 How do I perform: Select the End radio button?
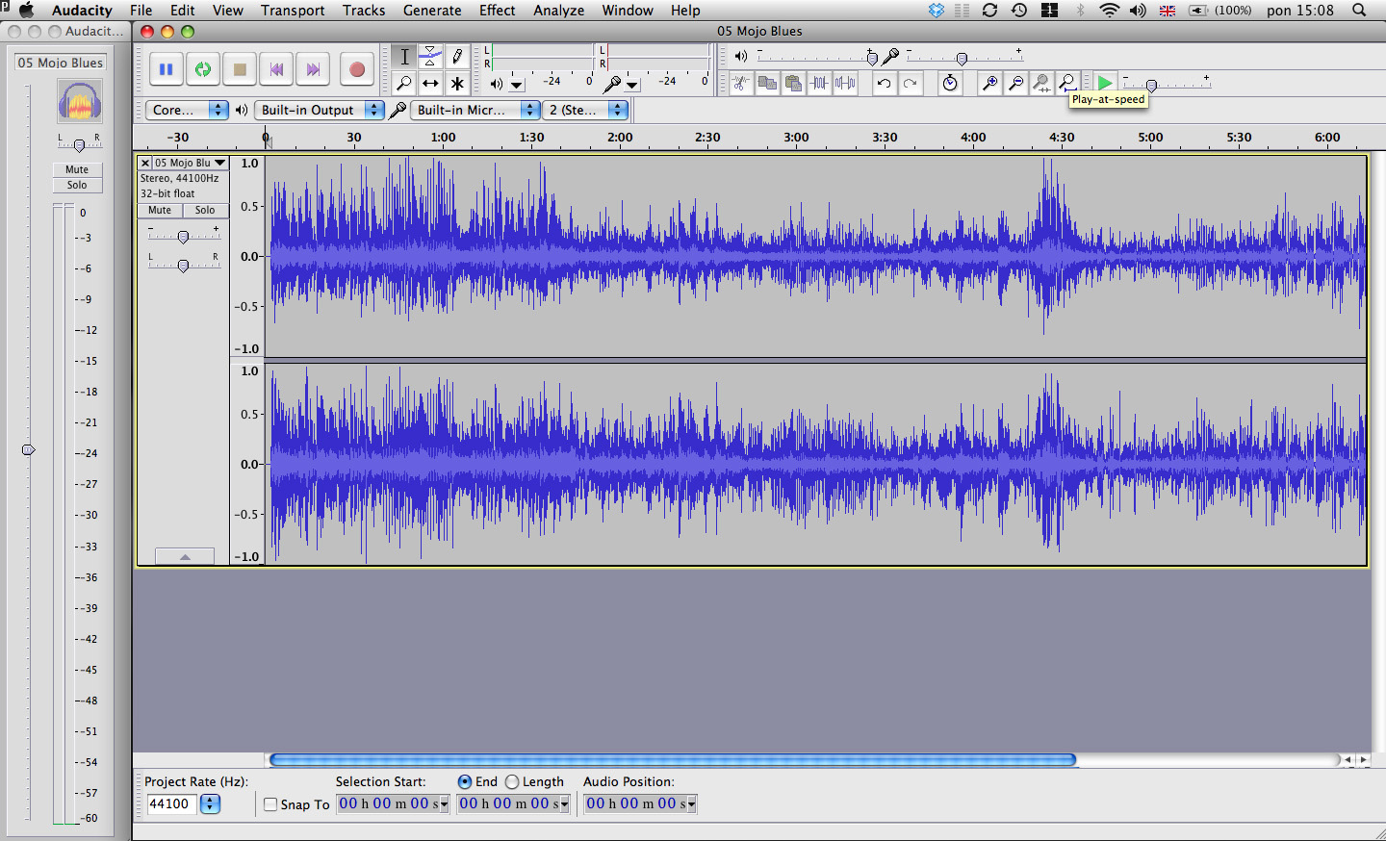pos(465,781)
